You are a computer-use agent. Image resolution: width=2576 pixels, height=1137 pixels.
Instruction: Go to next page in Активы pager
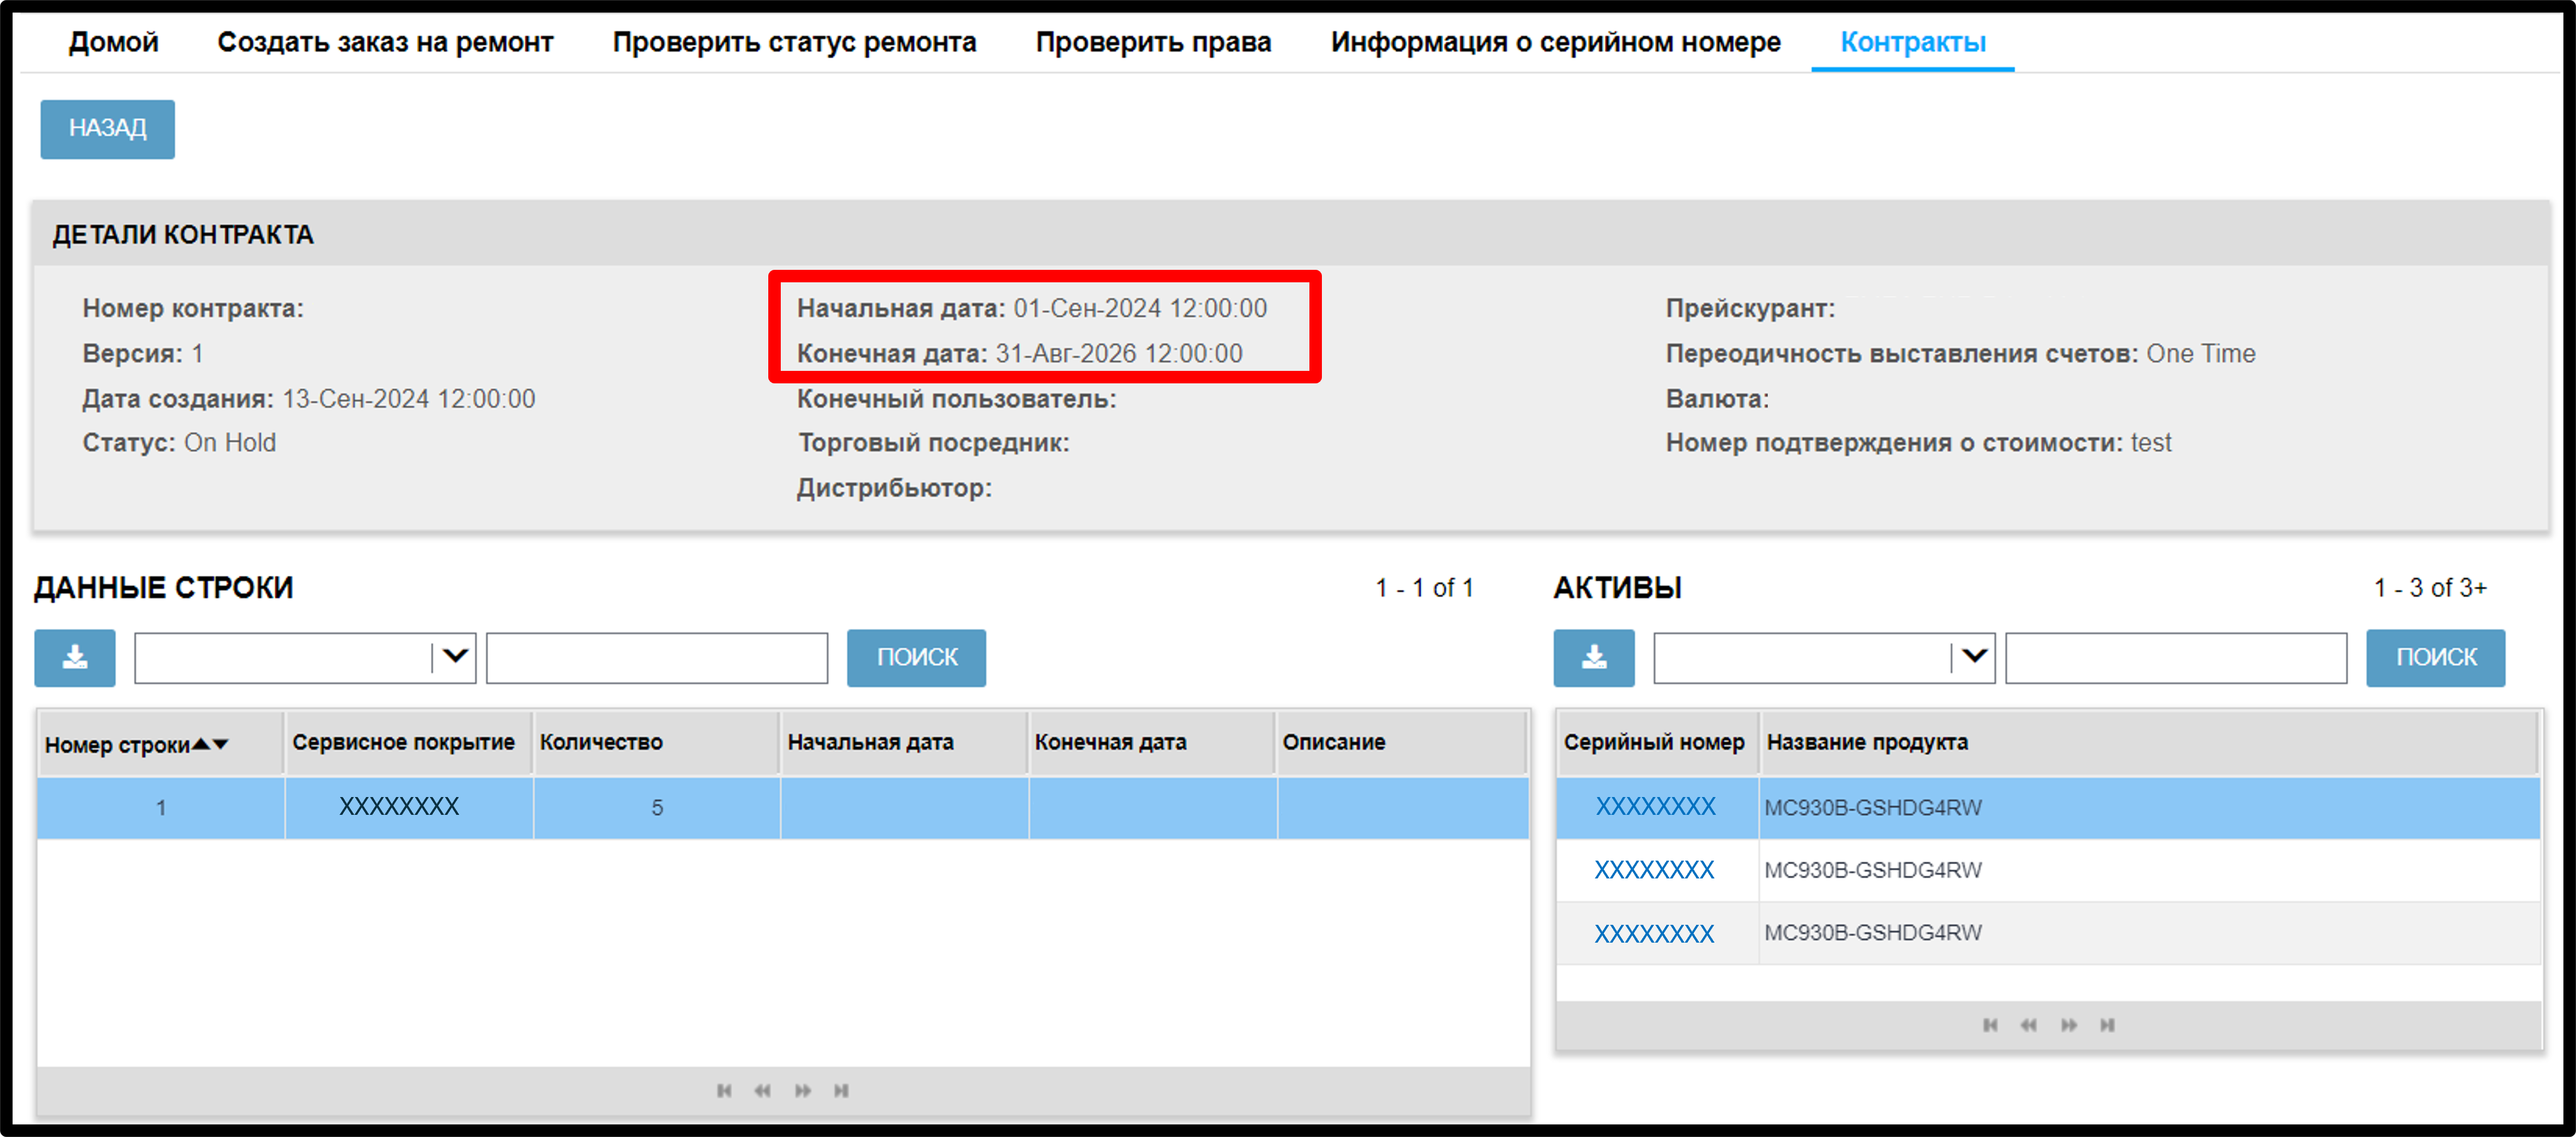click(x=2069, y=1025)
